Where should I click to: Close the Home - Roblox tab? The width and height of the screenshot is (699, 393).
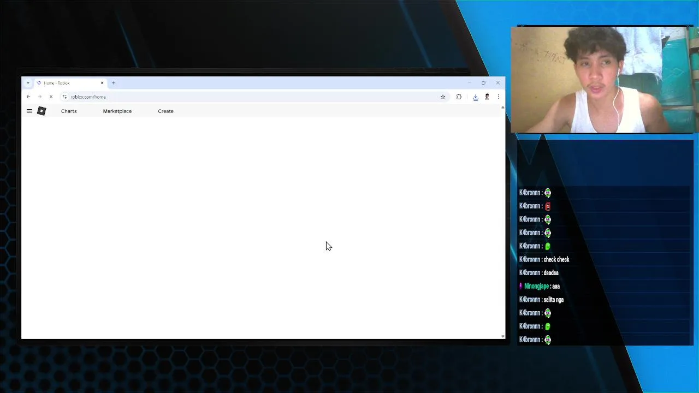(x=102, y=83)
